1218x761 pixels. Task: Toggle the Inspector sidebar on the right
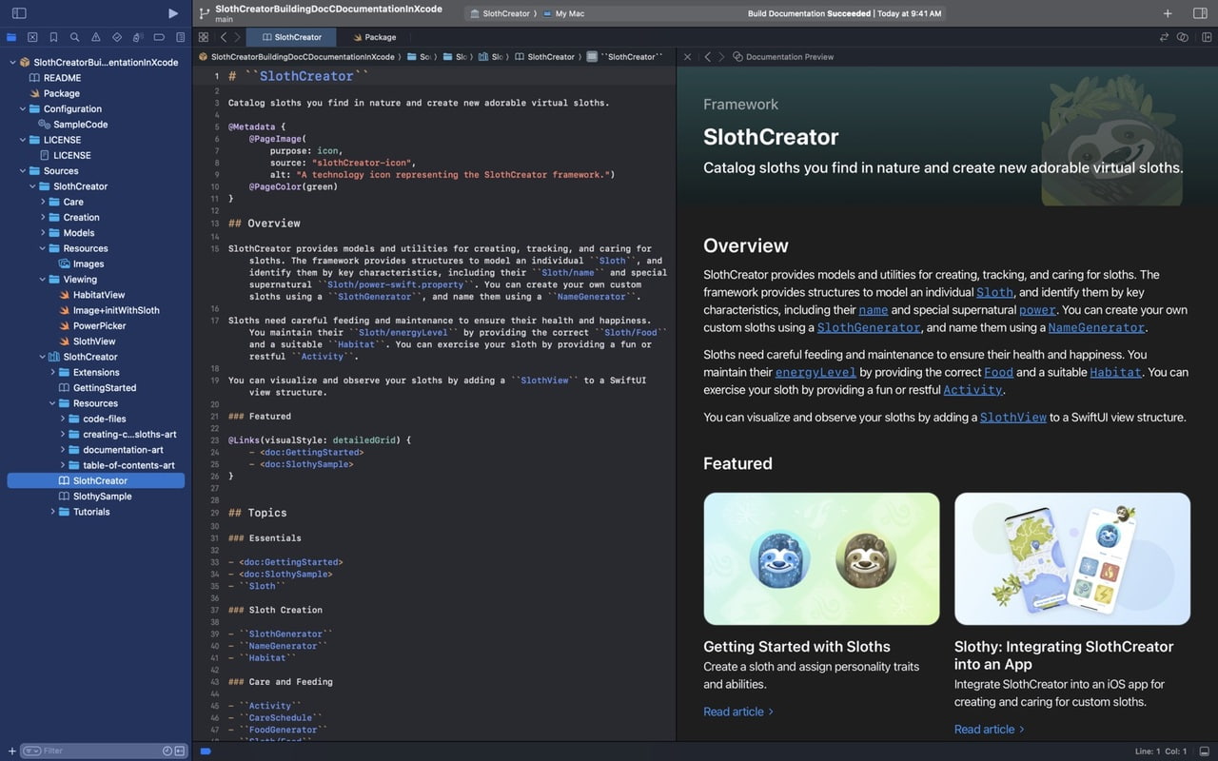(x=1202, y=13)
